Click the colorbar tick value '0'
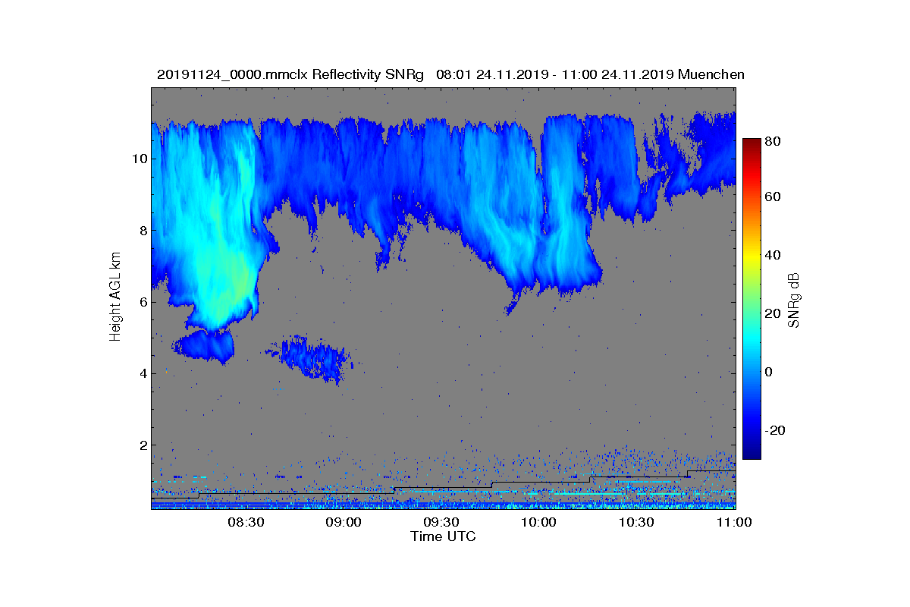The image size is (910, 607). (x=770, y=372)
